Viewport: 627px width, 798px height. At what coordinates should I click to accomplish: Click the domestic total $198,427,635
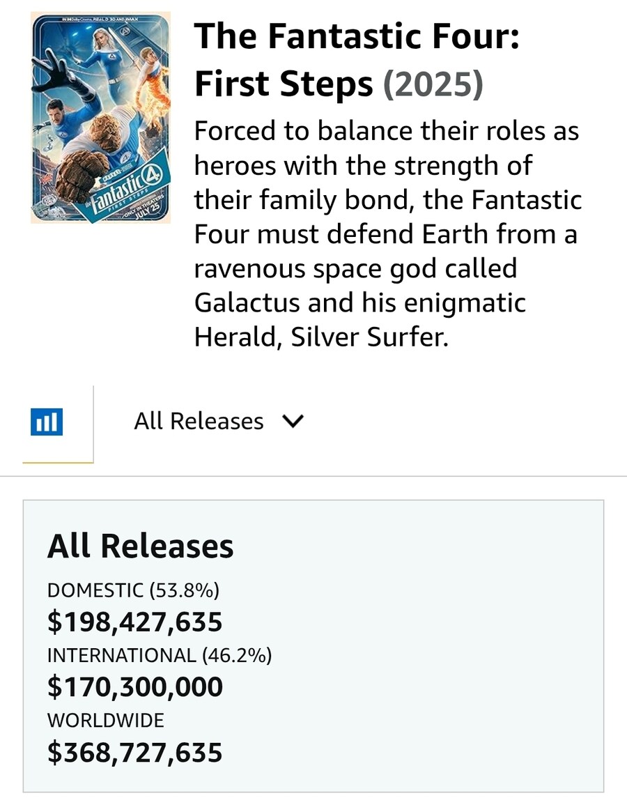[135, 622]
